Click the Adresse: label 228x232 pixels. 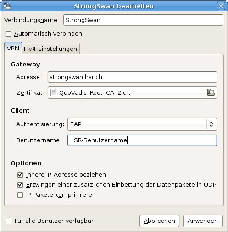(x=29, y=77)
